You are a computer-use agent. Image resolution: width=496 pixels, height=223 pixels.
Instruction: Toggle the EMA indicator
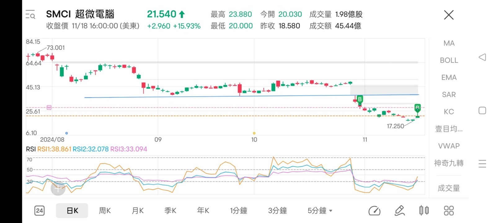point(449,77)
